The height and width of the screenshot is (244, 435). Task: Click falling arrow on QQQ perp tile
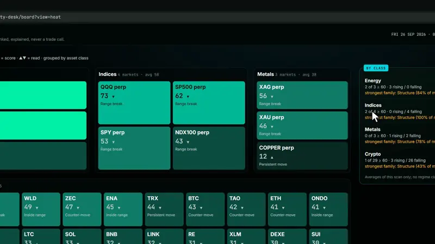click(113, 97)
